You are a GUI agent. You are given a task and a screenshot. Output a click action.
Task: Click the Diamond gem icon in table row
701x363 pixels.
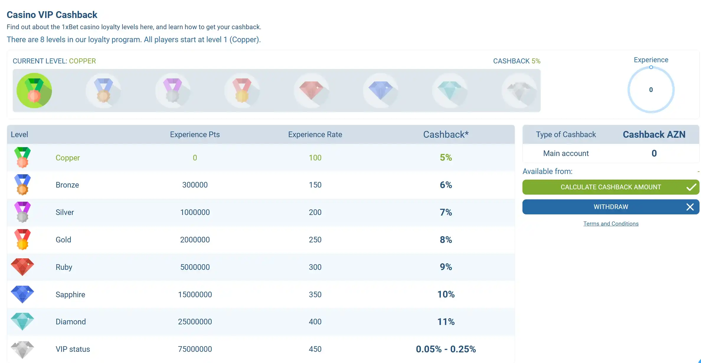(x=22, y=321)
